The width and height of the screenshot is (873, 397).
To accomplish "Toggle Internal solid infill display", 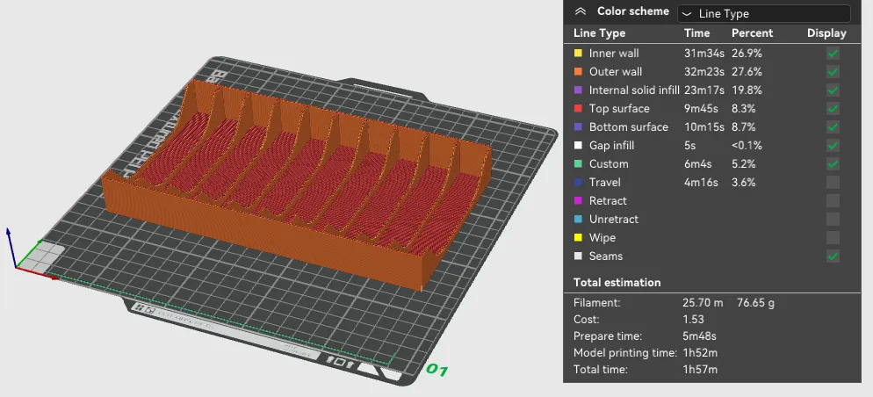I will click(833, 90).
